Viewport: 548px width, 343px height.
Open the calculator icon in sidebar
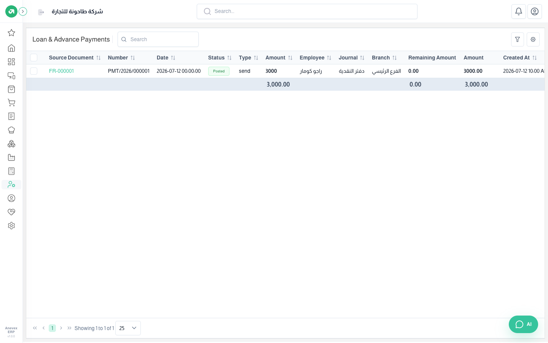pyautogui.click(x=11, y=171)
